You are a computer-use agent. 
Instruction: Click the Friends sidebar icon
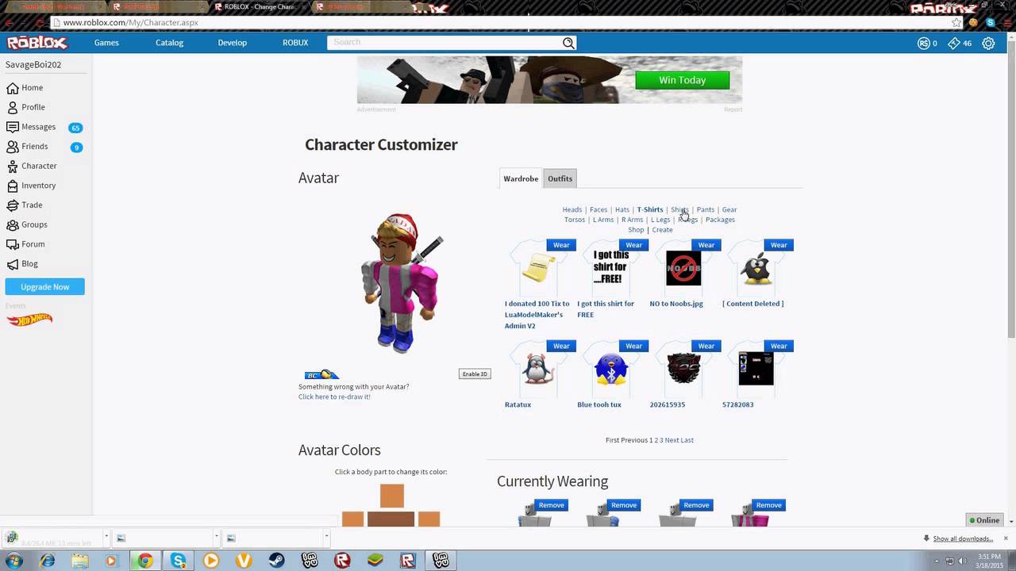tap(13, 147)
